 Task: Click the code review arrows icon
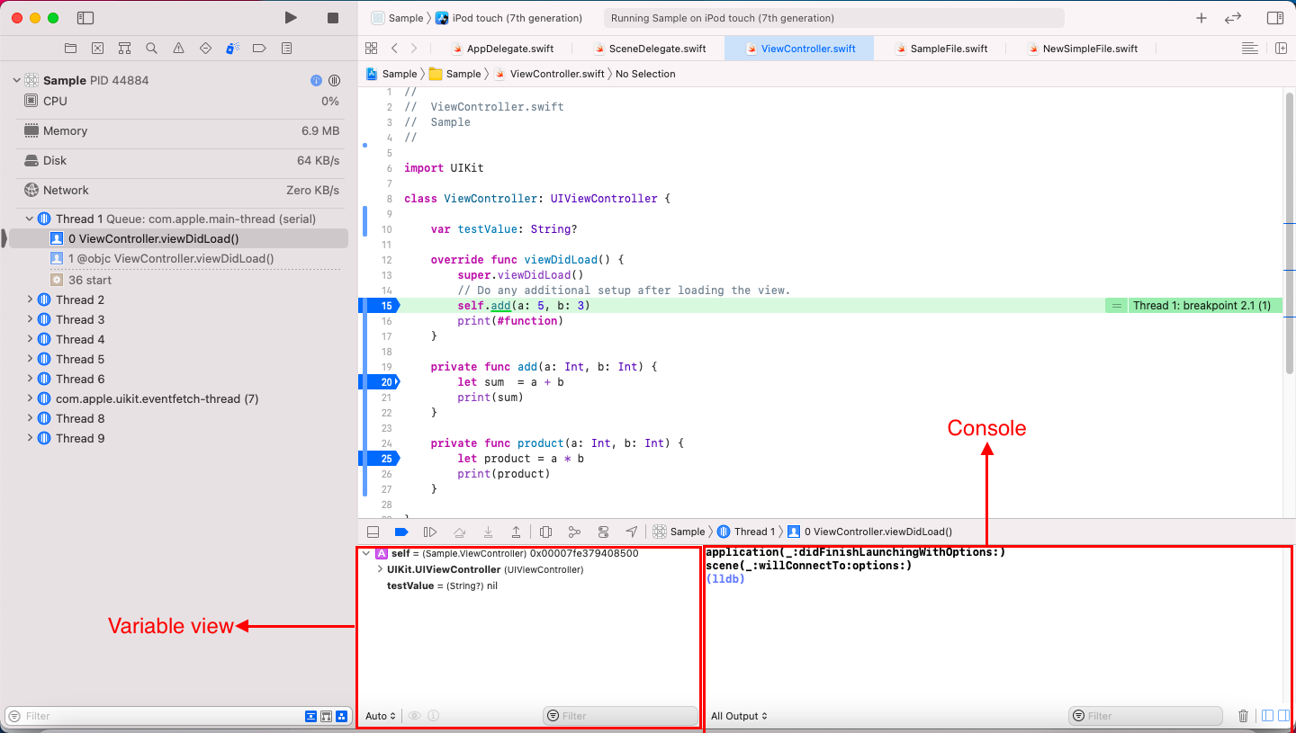coord(1233,18)
